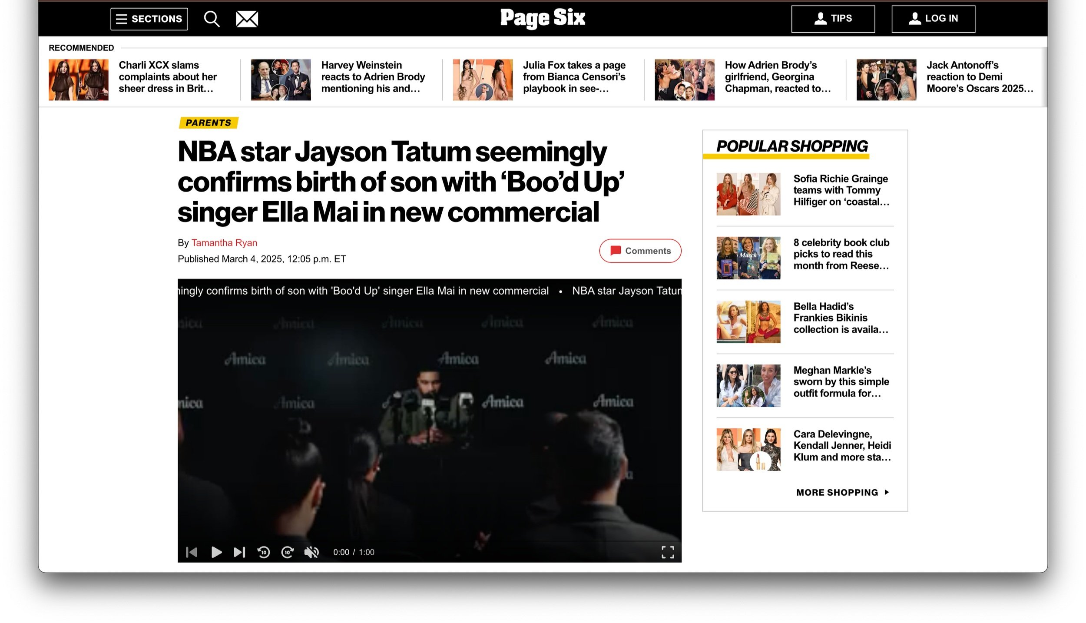Enter fullscreen video mode
Image resolution: width=1086 pixels, height=623 pixels.
click(x=668, y=552)
